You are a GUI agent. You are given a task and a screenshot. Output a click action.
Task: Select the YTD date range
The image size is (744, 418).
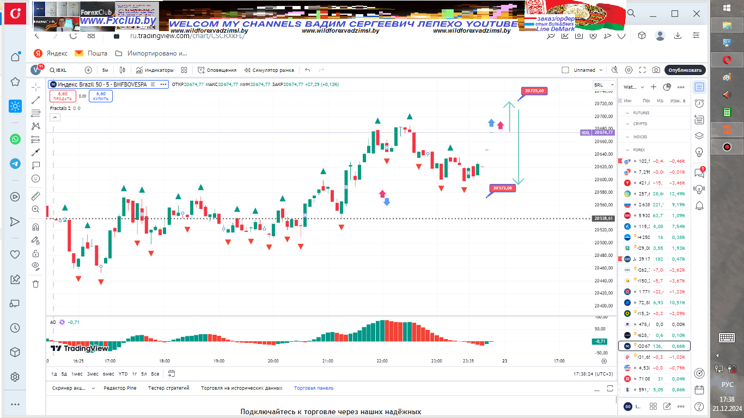coord(123,374)
